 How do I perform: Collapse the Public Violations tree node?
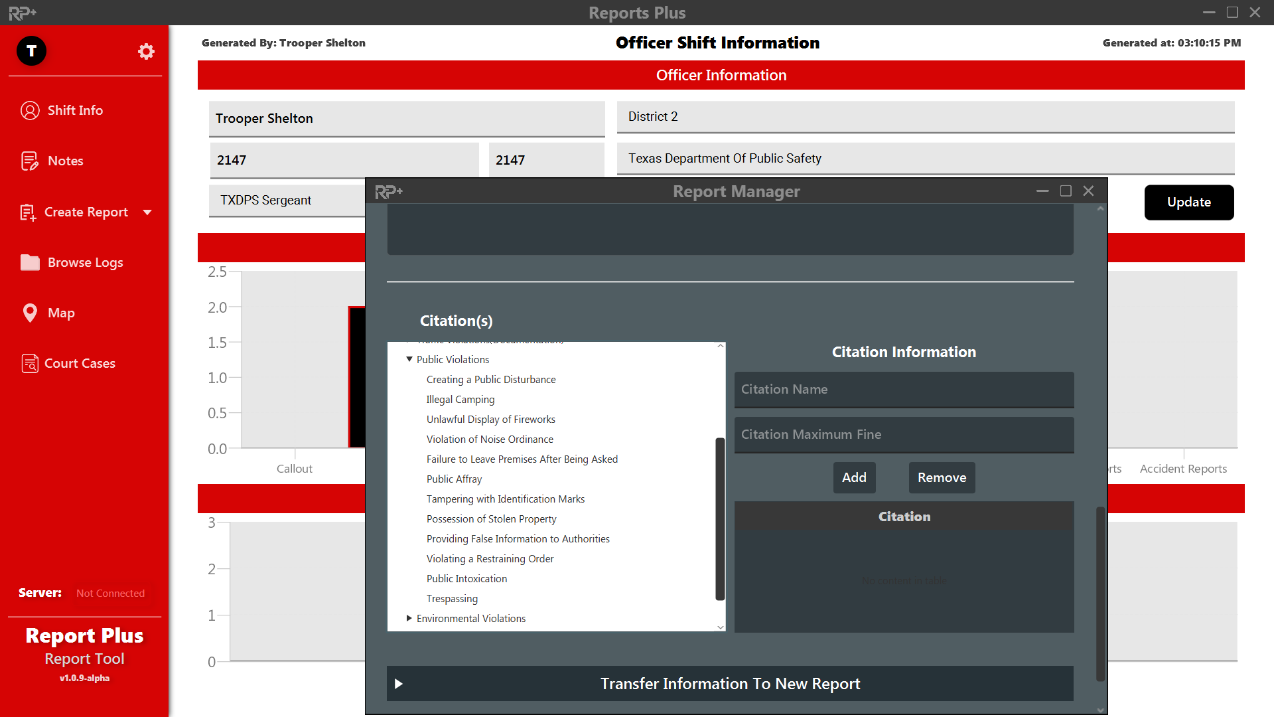409,359
